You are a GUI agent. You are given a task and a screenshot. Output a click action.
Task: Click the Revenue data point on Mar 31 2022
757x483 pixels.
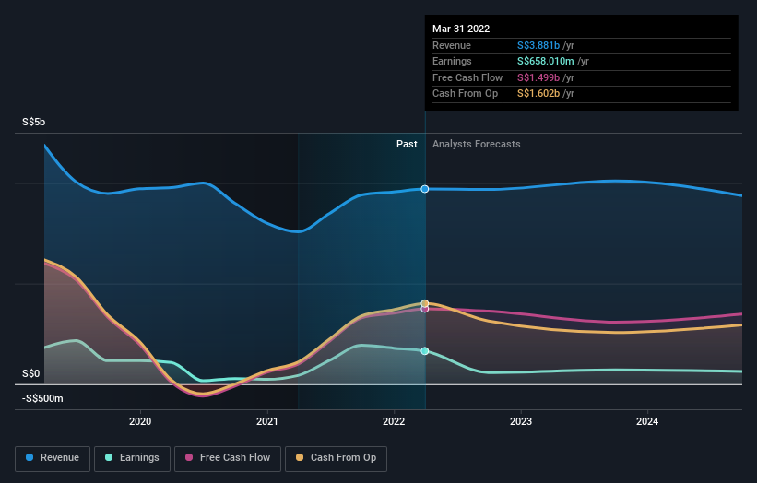(x=425, y=189)
